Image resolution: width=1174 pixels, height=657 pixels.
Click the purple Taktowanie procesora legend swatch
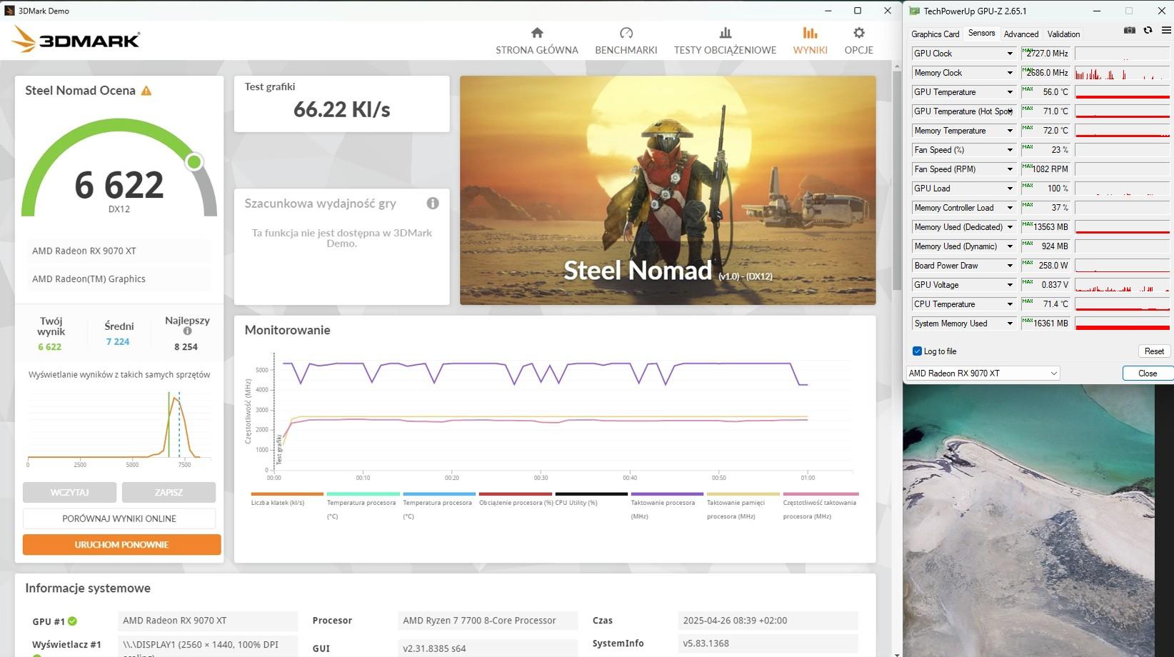click(667, 494)
